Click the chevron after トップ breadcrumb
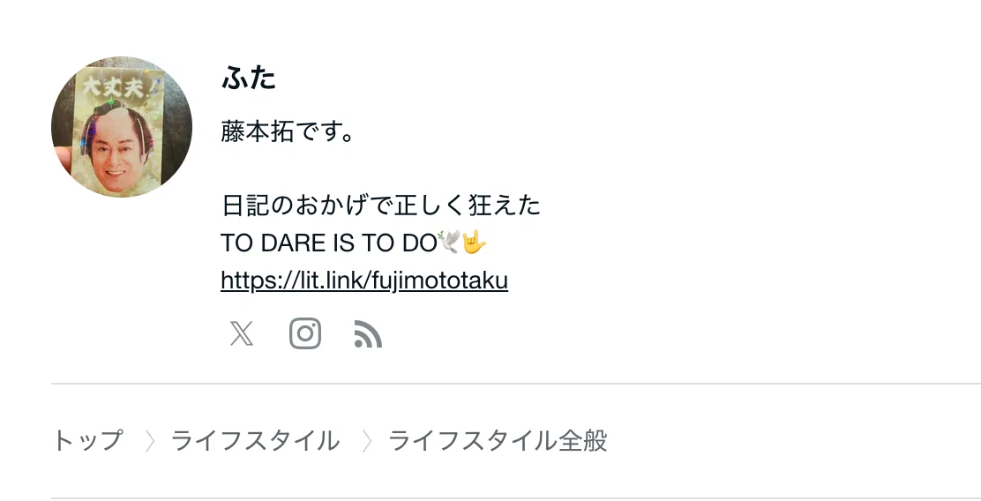This screenshot has height=501, width=981. (x=149, y=441)
